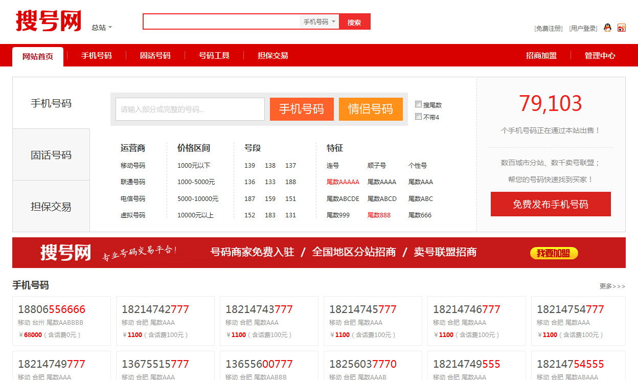Select price range 5000-10000元
Screen dimensions: 638x380
point(198,199)
